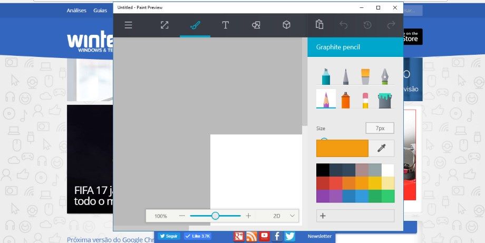Click the Paste clipboard icon
This screenshot has width=485, height=243.
[x=319, y=25]
